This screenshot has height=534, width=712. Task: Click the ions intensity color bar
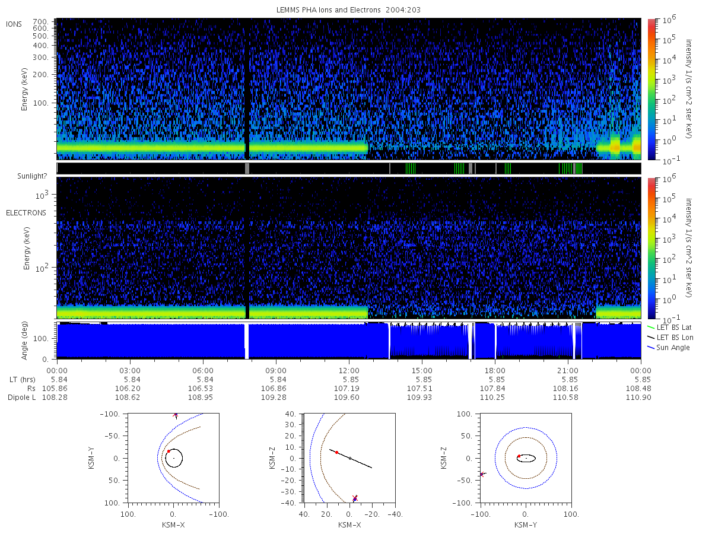pyautogui.click(x=651, y=89)
